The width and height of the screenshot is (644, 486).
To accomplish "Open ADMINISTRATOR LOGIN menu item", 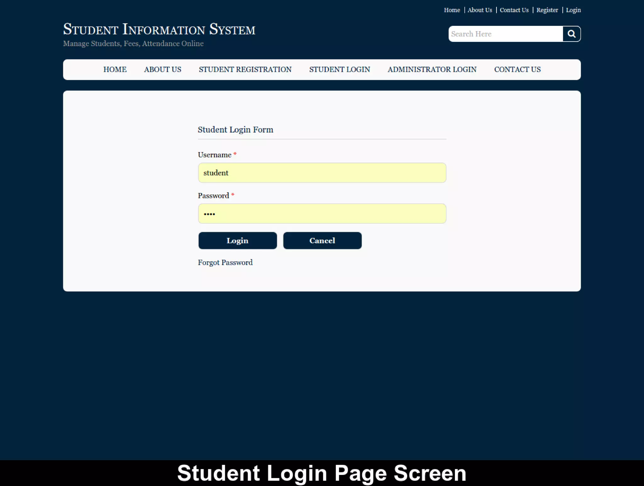I will click(432, 70).
